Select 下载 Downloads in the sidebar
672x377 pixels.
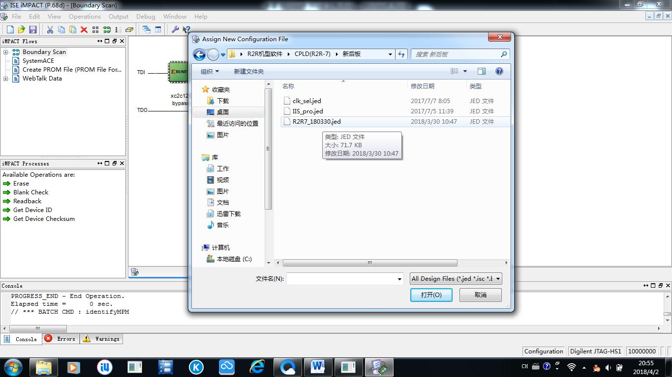click(222, 101)
